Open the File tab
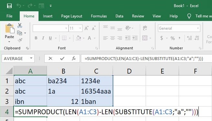 9,16
